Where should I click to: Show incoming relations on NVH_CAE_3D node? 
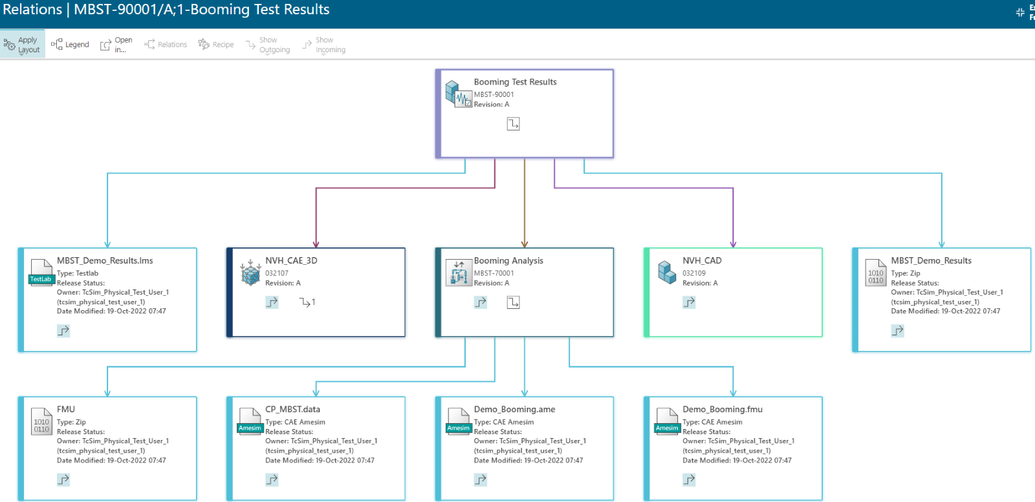pyautogui.click(x=272, y=302)
